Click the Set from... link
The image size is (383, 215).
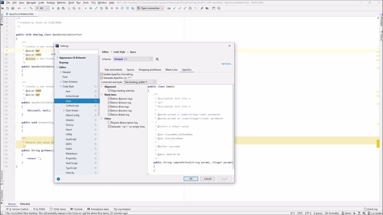point(227,64)
